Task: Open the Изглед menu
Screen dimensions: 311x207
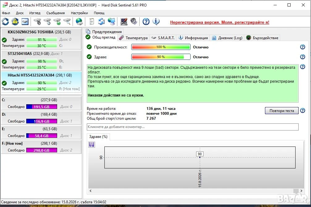Action: (x=35, y=13)
